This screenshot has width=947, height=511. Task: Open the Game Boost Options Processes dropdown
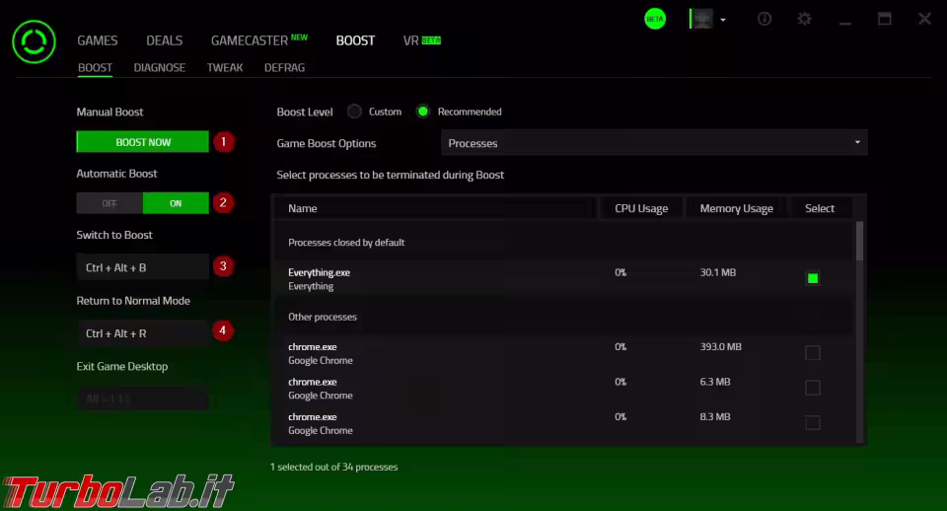click(654, 143)
